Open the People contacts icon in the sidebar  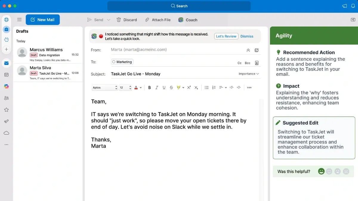6,98
